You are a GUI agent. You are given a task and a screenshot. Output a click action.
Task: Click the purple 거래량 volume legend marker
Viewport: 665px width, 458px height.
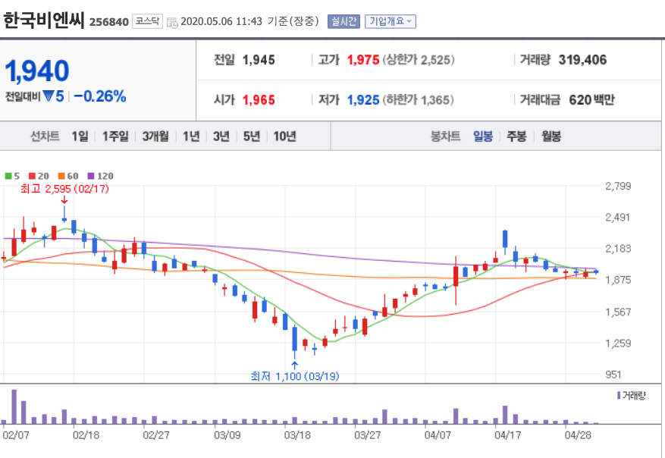[x=619, y=396]
